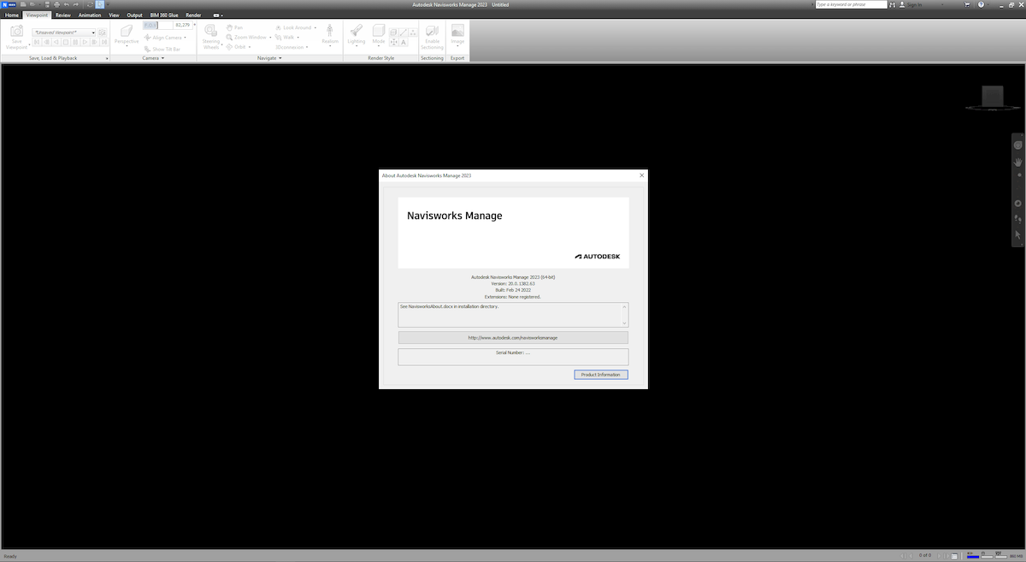Select the Walk navigation tool
The image size is (1026, 562).
coord(286,37)
